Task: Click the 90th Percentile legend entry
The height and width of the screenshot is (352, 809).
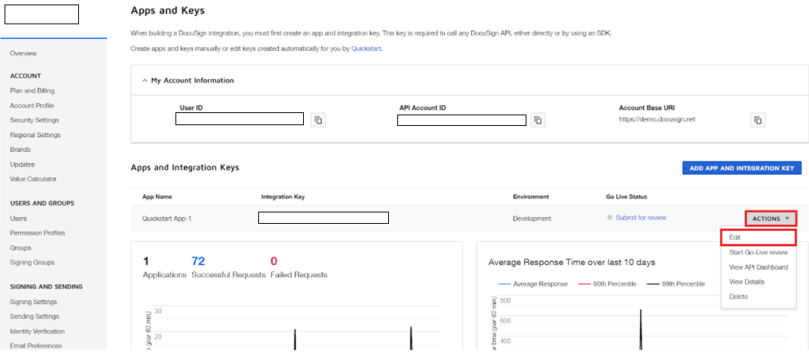Action: [607, 284]
